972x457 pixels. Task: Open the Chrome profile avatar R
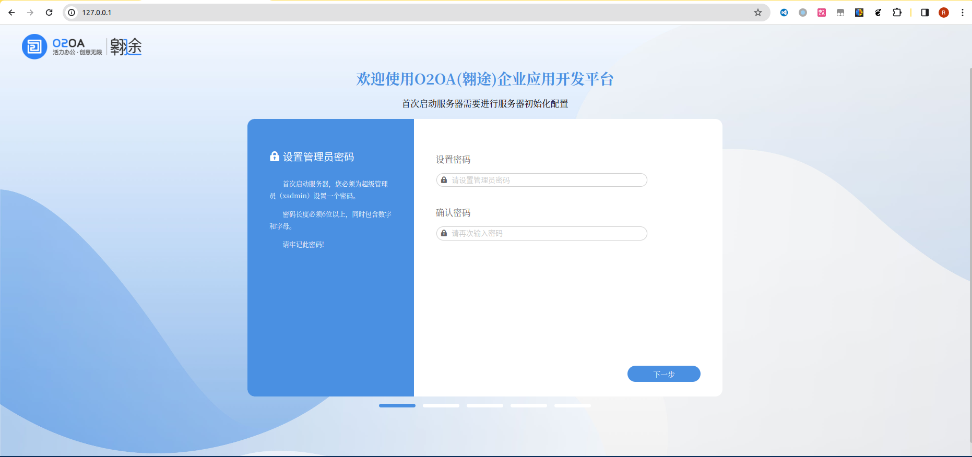(x=944, y=13)
